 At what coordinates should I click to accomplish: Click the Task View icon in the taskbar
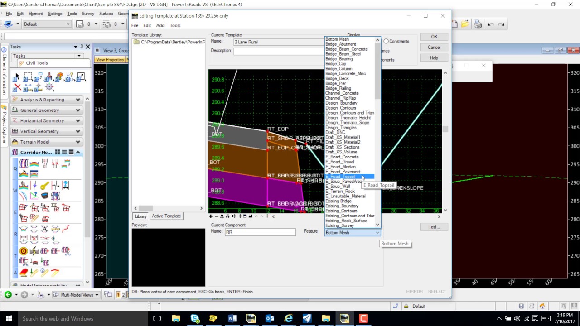point(157,319)
